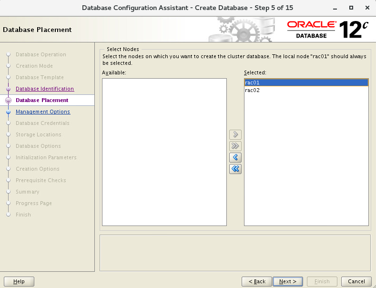Click the Database Operation step label
The width and height of the screenshot is (376, 288).
click(x=41, y=54)
